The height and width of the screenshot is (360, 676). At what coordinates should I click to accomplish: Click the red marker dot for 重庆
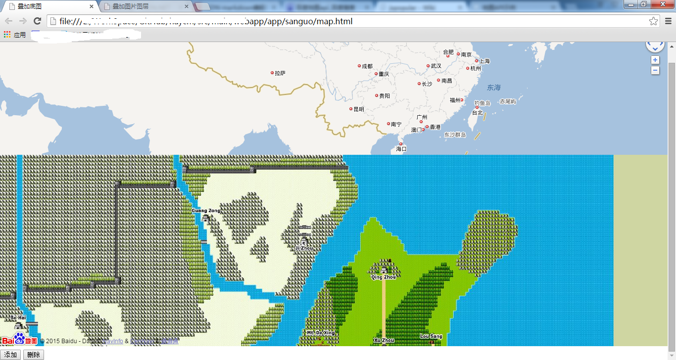pos(376,74)
